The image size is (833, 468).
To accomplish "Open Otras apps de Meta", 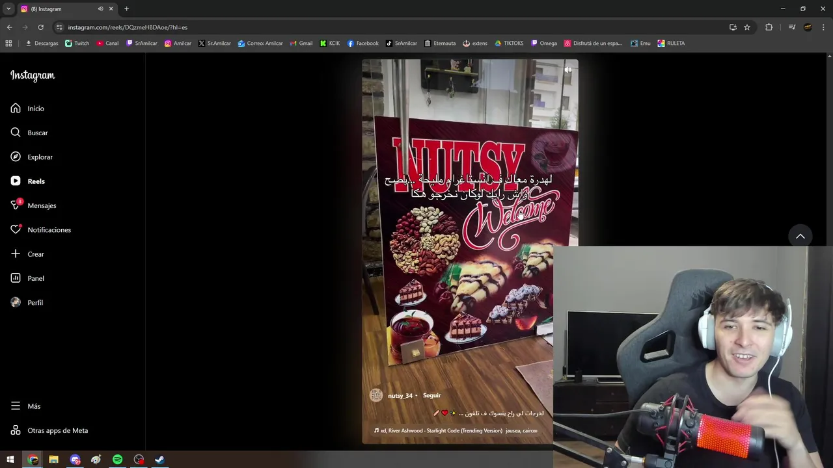I will (x=49, y=430).
